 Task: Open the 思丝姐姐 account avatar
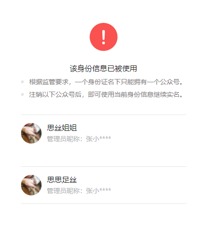[x=31, y=133]
